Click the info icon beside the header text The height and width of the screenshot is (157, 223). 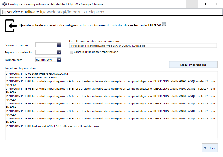coord(164,24)
